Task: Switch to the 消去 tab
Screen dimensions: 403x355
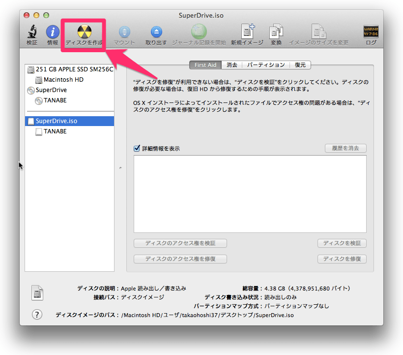Action: click(232, 65)
